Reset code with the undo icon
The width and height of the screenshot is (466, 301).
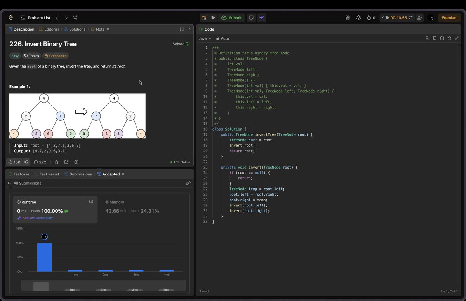coord(449,38)
